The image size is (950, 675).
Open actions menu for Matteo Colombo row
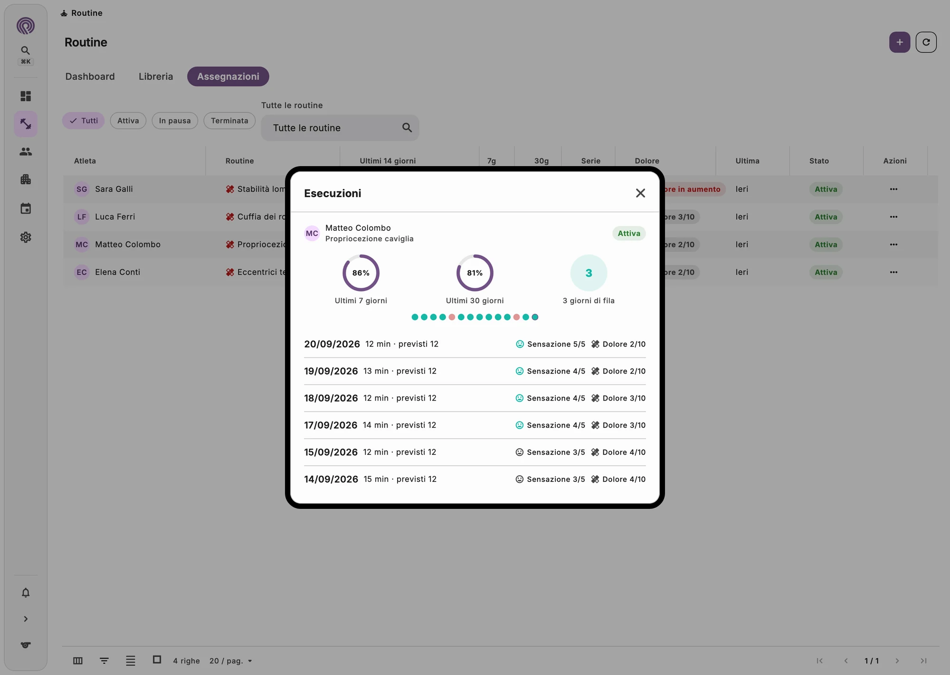[894, 244]
